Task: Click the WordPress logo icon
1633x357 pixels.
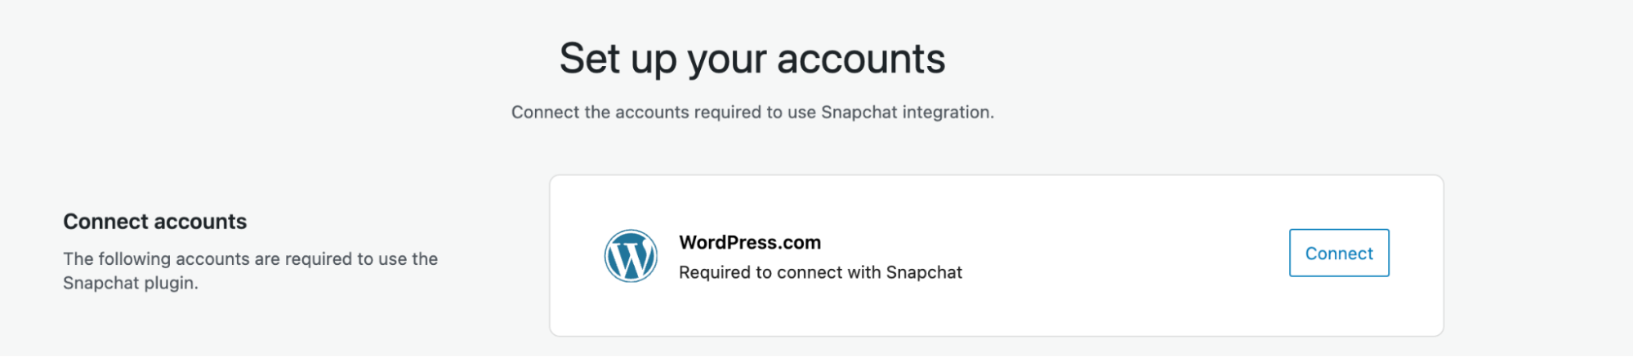Action: coord(630,256)
